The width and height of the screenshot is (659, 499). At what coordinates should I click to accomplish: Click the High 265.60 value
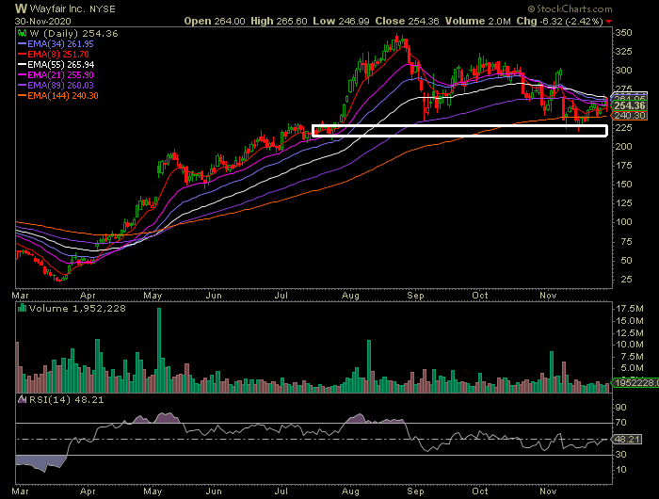point(279,21)
